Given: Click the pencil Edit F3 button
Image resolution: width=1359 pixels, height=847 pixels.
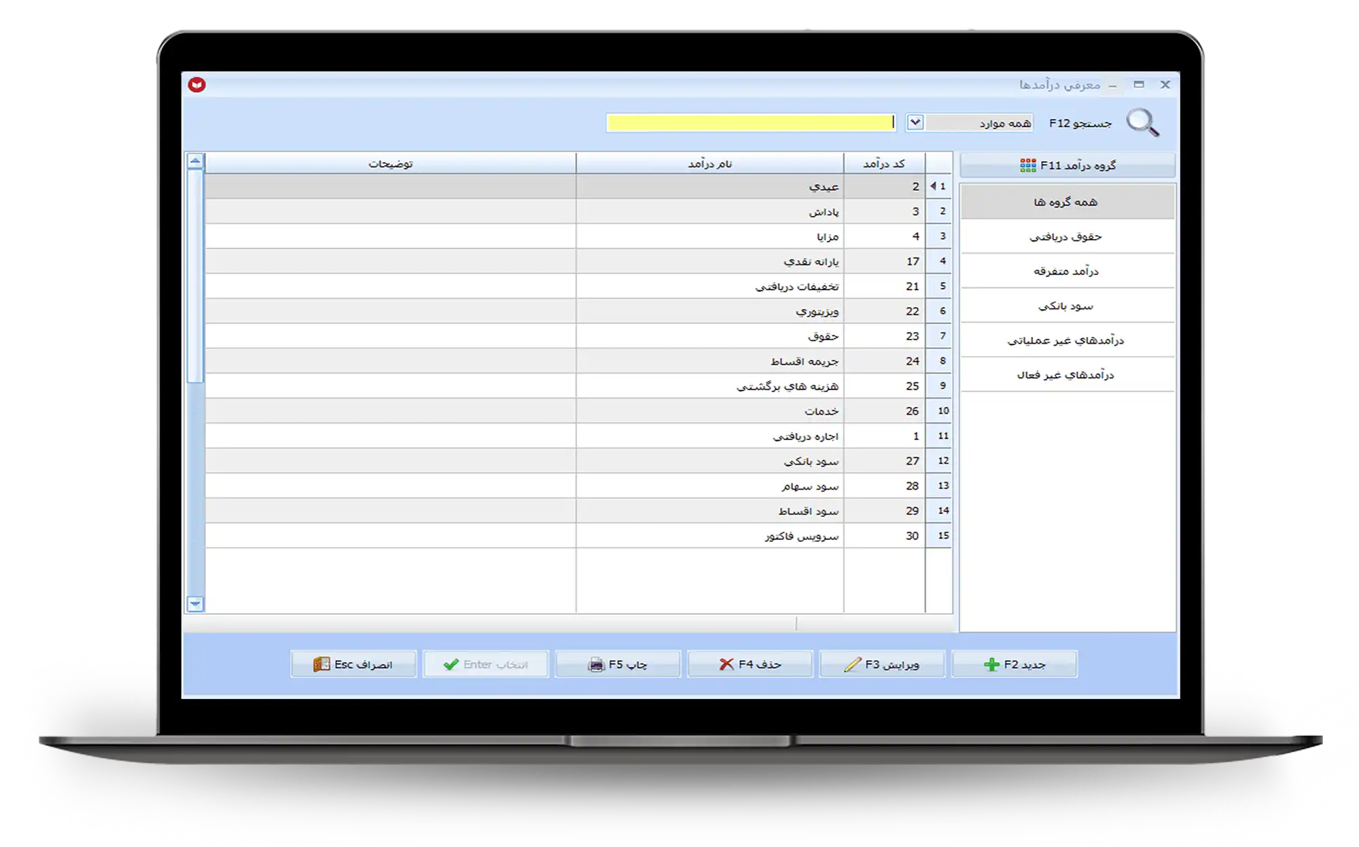Looking at the screenshot, I should pyautogui.click(x=881, y=664).
